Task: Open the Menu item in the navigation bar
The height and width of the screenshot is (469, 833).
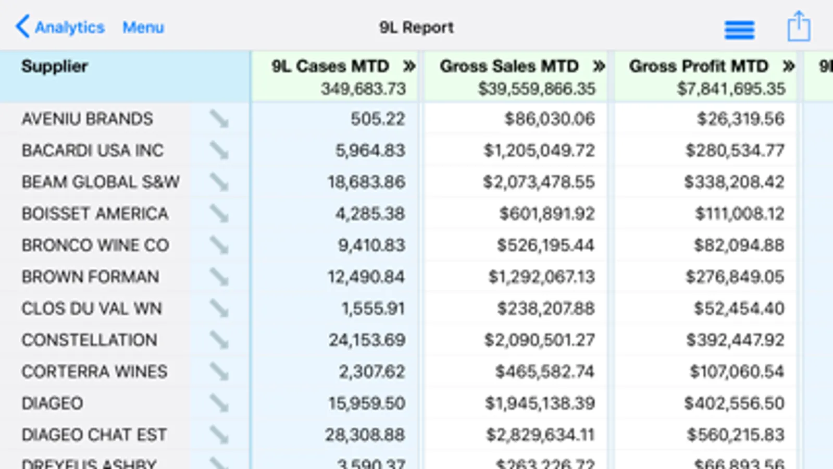Action: pos(143,27)
